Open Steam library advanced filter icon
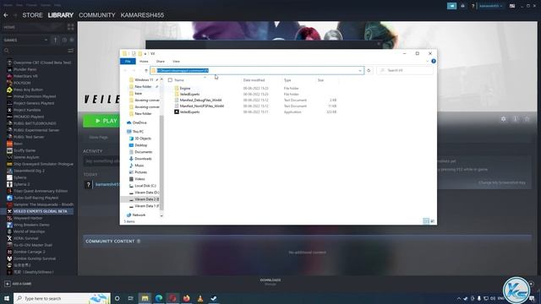541x304 pixels. pos(71,51)
